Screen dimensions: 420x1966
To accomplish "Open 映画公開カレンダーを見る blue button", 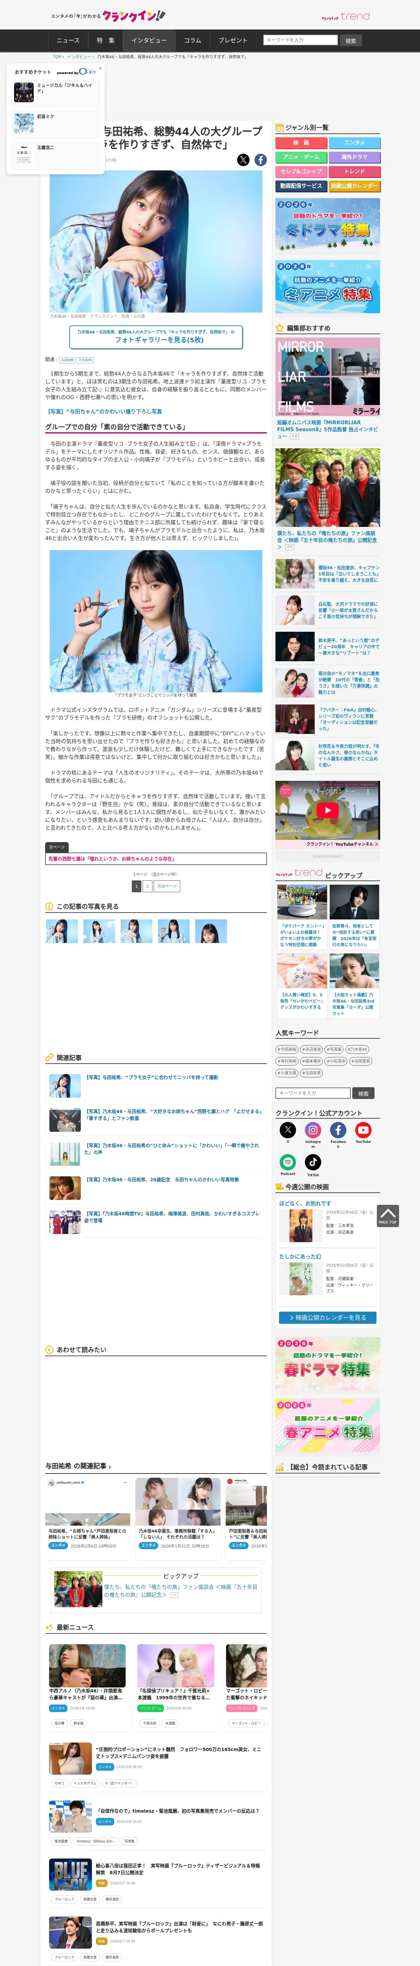I will tap(327, 1317).
